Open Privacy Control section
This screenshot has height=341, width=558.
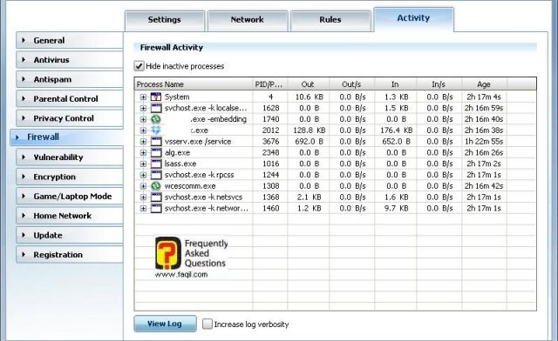point(70,118)
